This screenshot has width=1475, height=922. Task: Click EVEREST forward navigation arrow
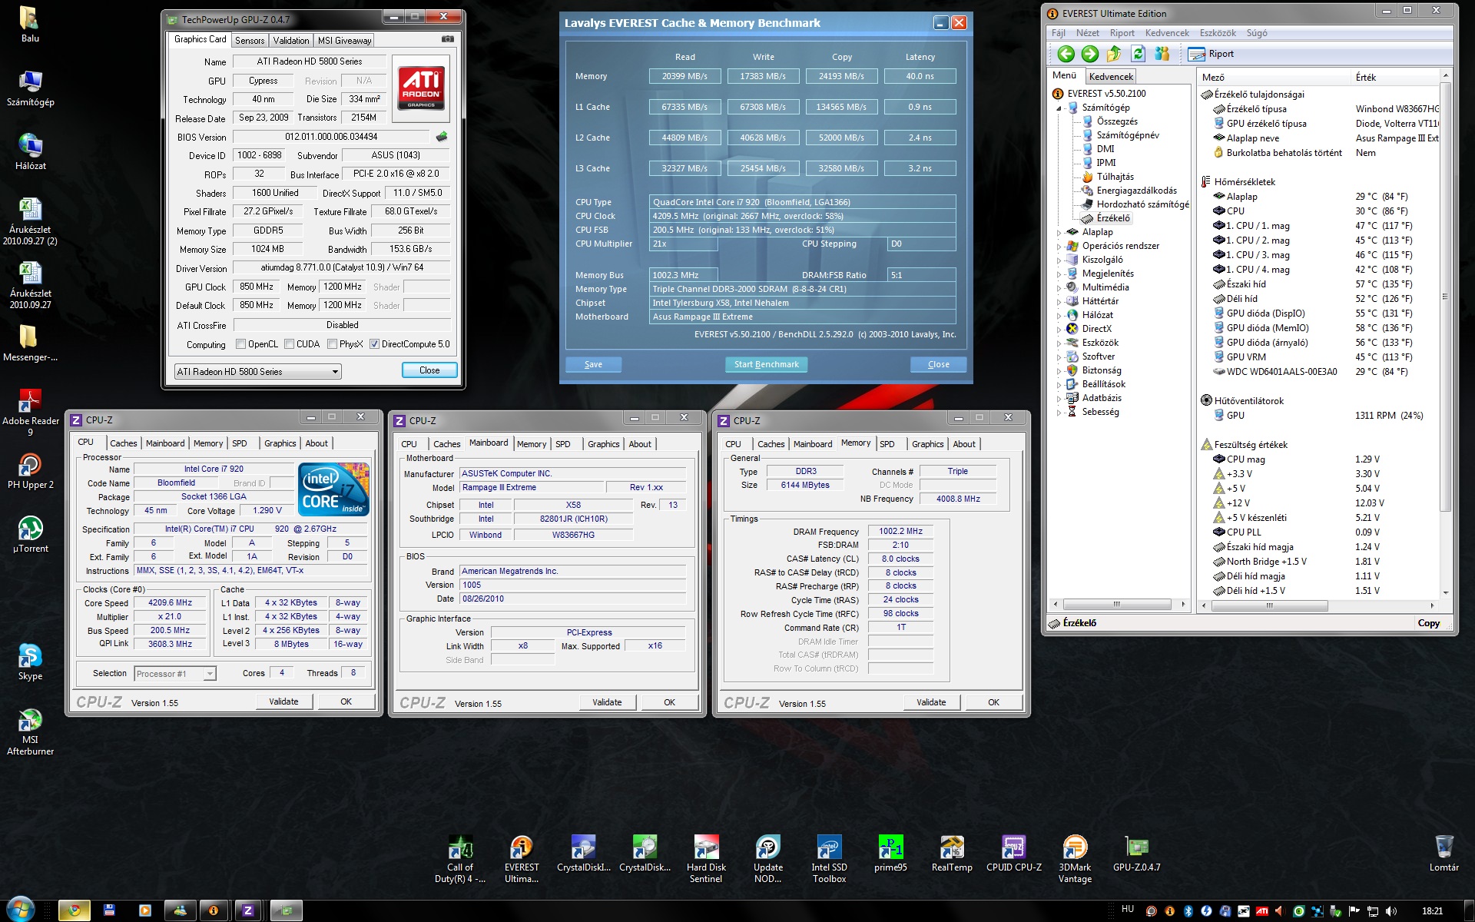click(x=1089, y=54)
